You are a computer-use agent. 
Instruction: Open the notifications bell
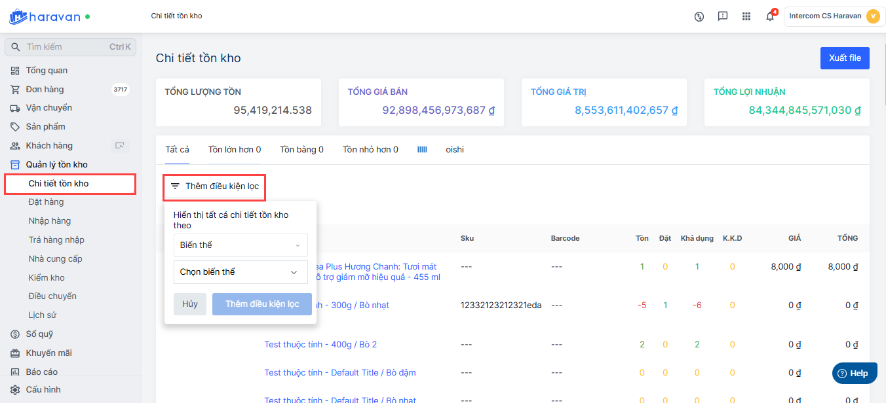[x=770, y=16]
